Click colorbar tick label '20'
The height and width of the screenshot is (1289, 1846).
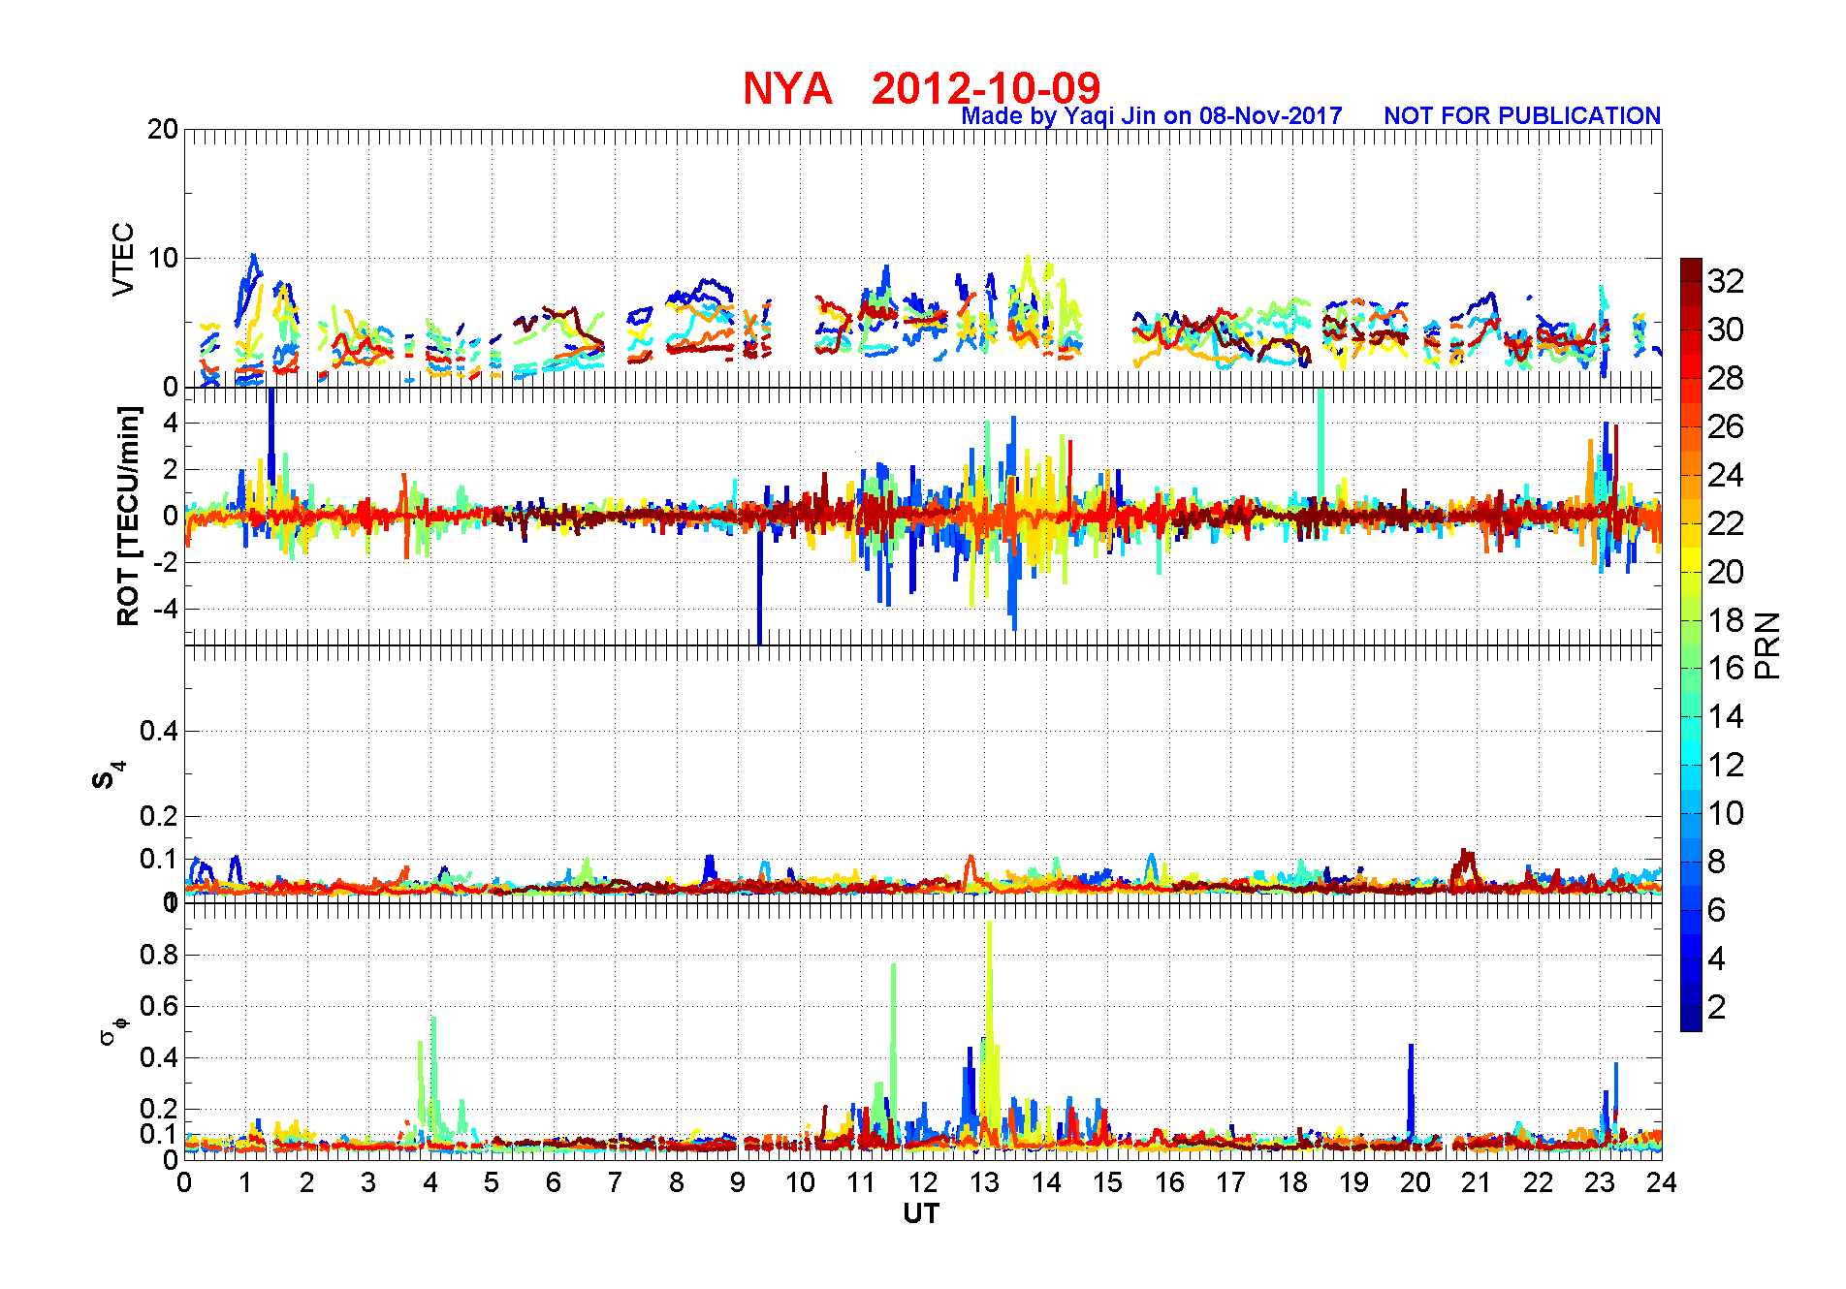[x=1726, y=572]
